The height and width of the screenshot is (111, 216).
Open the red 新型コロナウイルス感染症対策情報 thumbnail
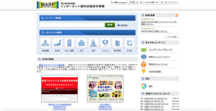59,88
